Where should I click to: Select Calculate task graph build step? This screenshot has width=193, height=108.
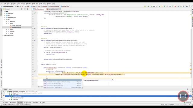18,98
